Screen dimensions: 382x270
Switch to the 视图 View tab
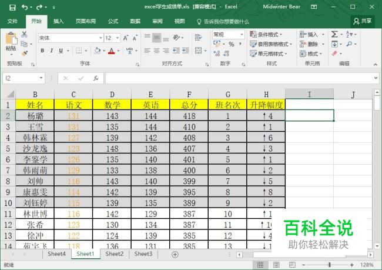pos(180,21)
